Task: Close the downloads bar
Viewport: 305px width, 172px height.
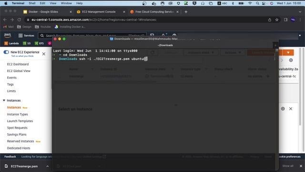Action: [x=301, y=166]
